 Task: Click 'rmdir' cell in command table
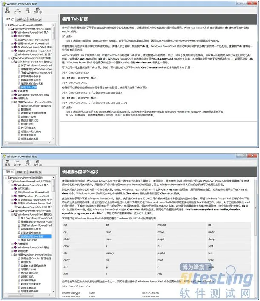coord(229,232)
